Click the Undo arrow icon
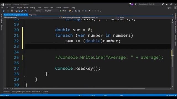 click(26, 11)
